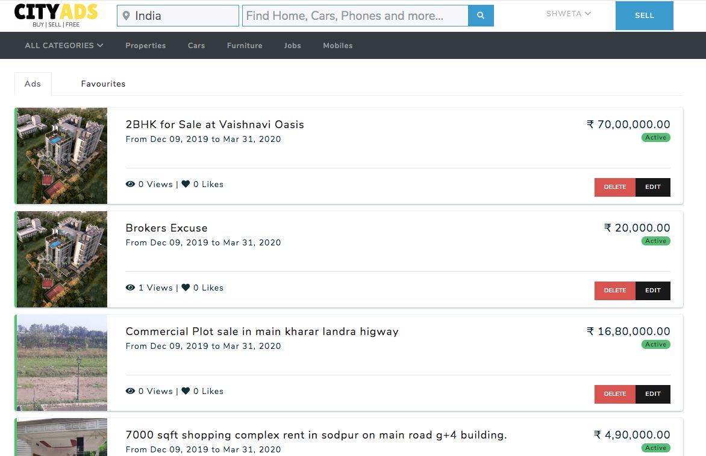Edit the Commercial Plot ad
This screenshot has width=706, height=456.
(x=653, y=394)
